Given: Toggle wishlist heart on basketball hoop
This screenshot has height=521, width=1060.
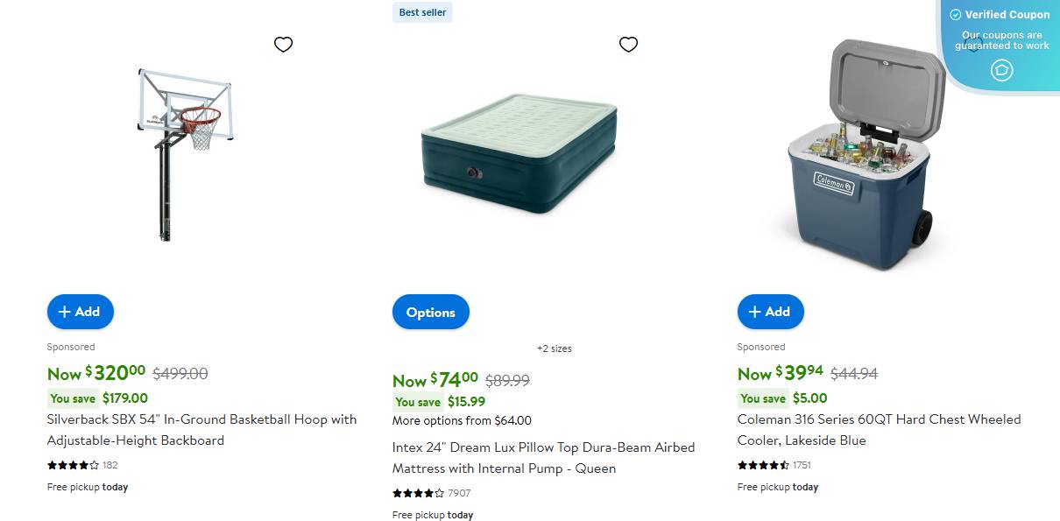Looking at the screenshot, I should [x=283, y=44].
